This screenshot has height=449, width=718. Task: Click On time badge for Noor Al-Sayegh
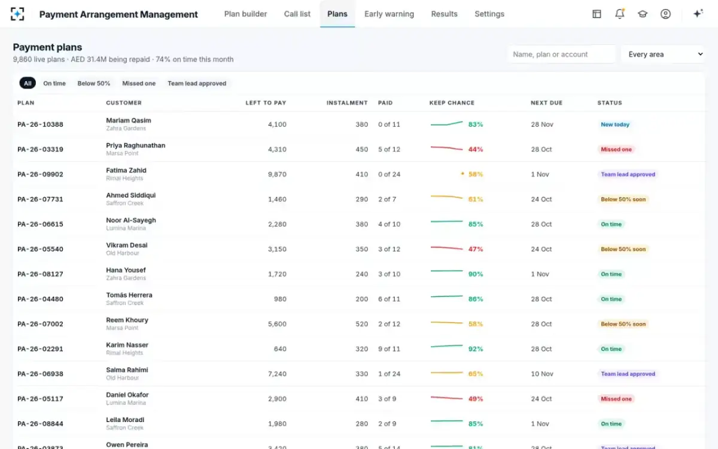coord(611,224)
